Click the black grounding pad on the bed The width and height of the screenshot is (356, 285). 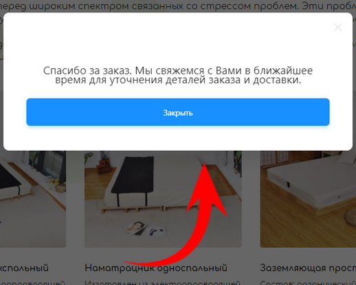133,176
